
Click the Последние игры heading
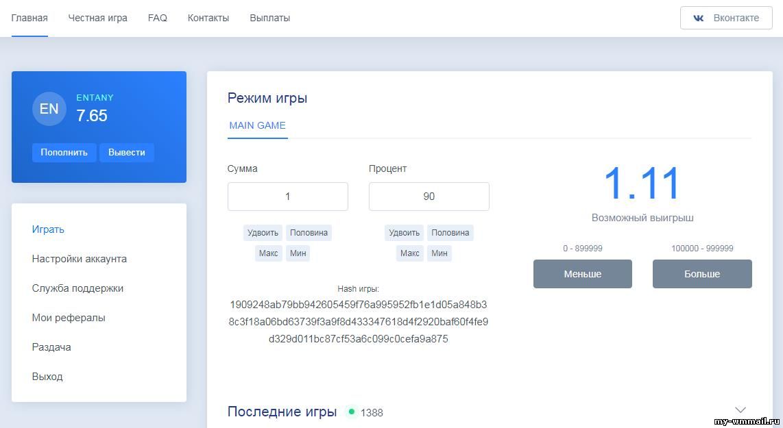[282, 412]
